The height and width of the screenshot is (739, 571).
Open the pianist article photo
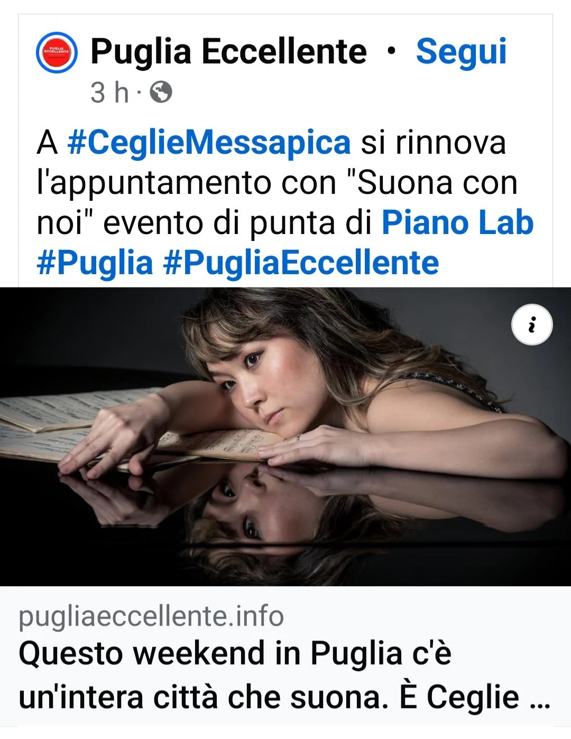(285, 436)
